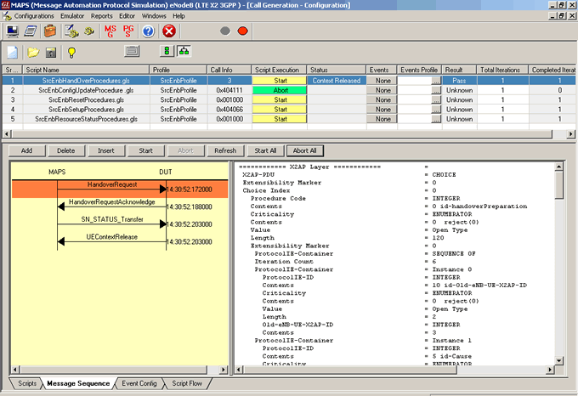Viewport: 578px width, 396px height.
Task: Click the Delete button
Action: pos(66,150)
